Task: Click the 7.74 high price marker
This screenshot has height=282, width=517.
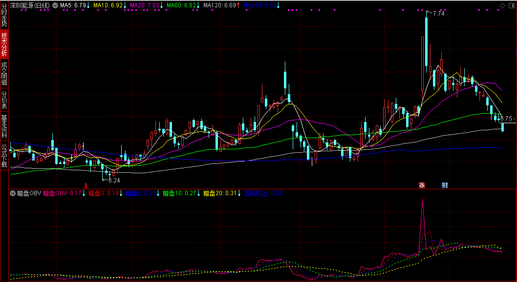Action: click(x=438, y=14)
